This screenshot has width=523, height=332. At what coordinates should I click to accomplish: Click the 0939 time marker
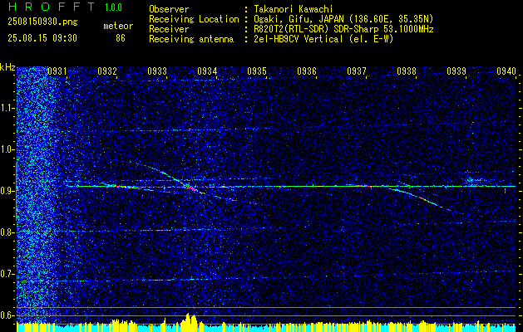coord(456,71)
